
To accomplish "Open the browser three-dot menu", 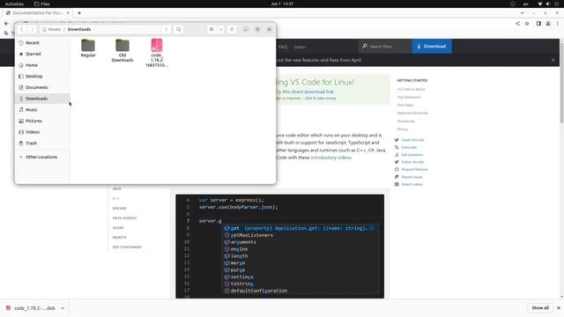I will tap(558, 24).
